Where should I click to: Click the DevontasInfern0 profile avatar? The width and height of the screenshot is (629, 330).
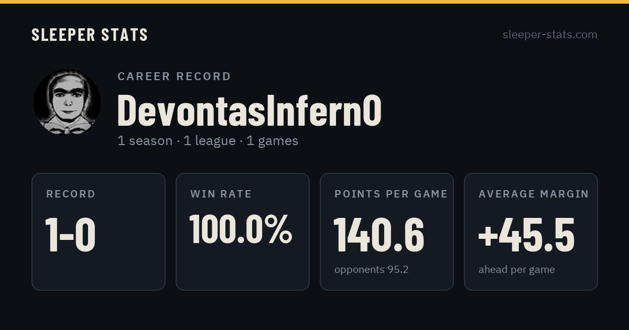pos(67,103)
